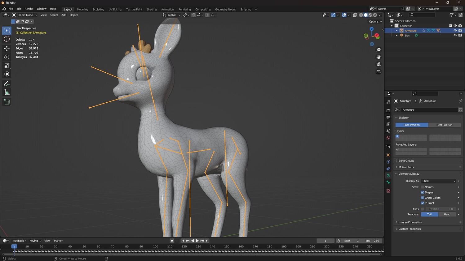Switch to the Animation workspace tab

tap(167, 9)
